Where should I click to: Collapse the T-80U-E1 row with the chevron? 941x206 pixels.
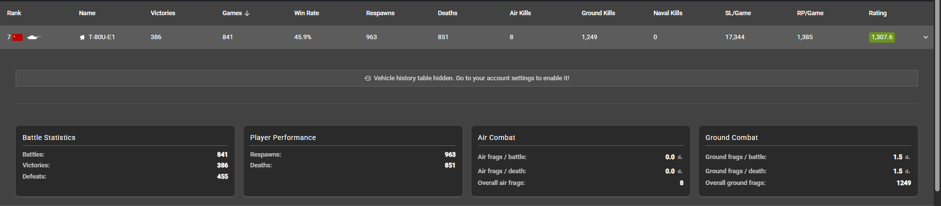925,37
